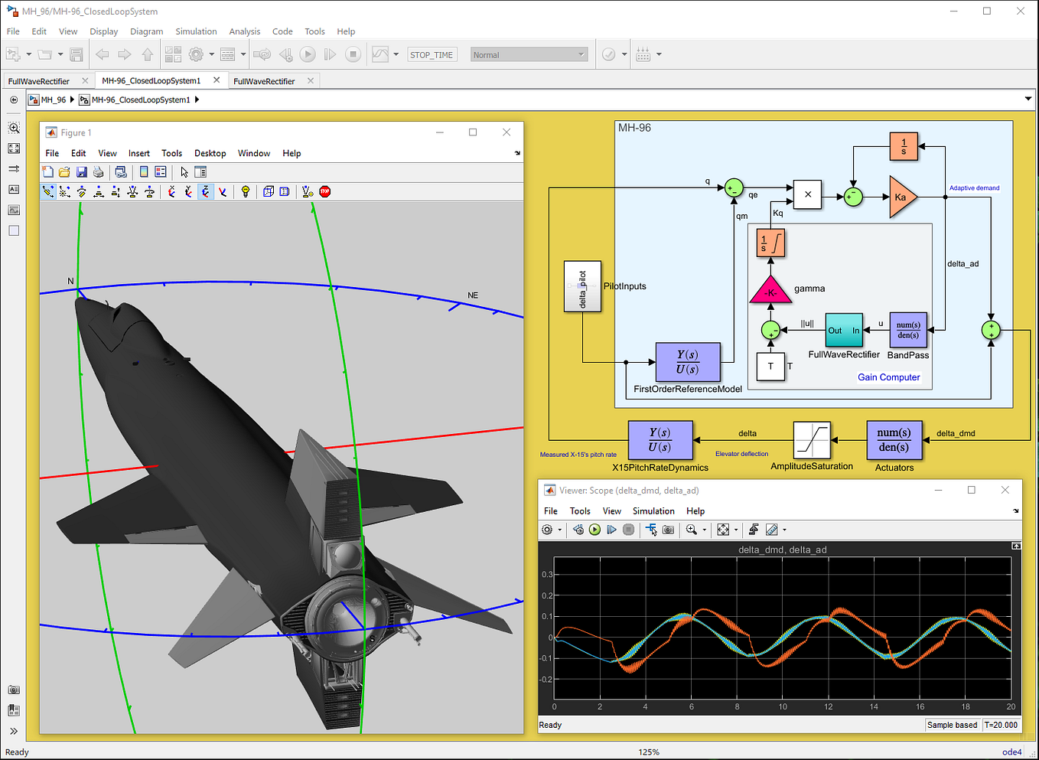Image resolution: width=1039 pixels, height=760 pixels.
Task: Open the Scope viewer's snapshot camera icon
Action: coord(668,529)
